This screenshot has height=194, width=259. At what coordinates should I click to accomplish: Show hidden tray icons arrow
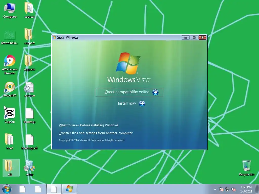tap(215, 189)
